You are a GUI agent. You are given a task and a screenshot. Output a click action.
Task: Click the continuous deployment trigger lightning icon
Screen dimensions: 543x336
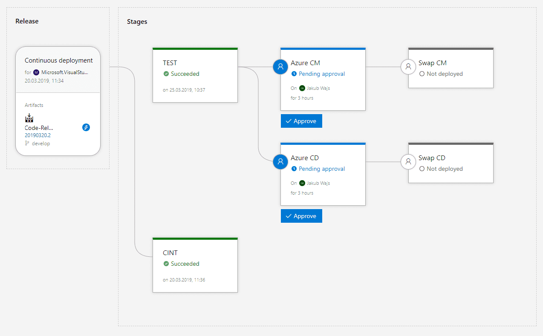point(86,127)
